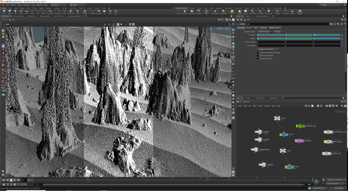Check the Enable Constraints option
Image resolution: width=348 pixels, height=191 pixels.
click(258, 59)
